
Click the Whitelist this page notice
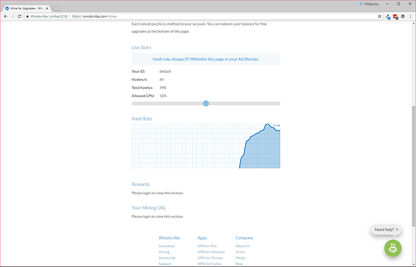(206, 59)
